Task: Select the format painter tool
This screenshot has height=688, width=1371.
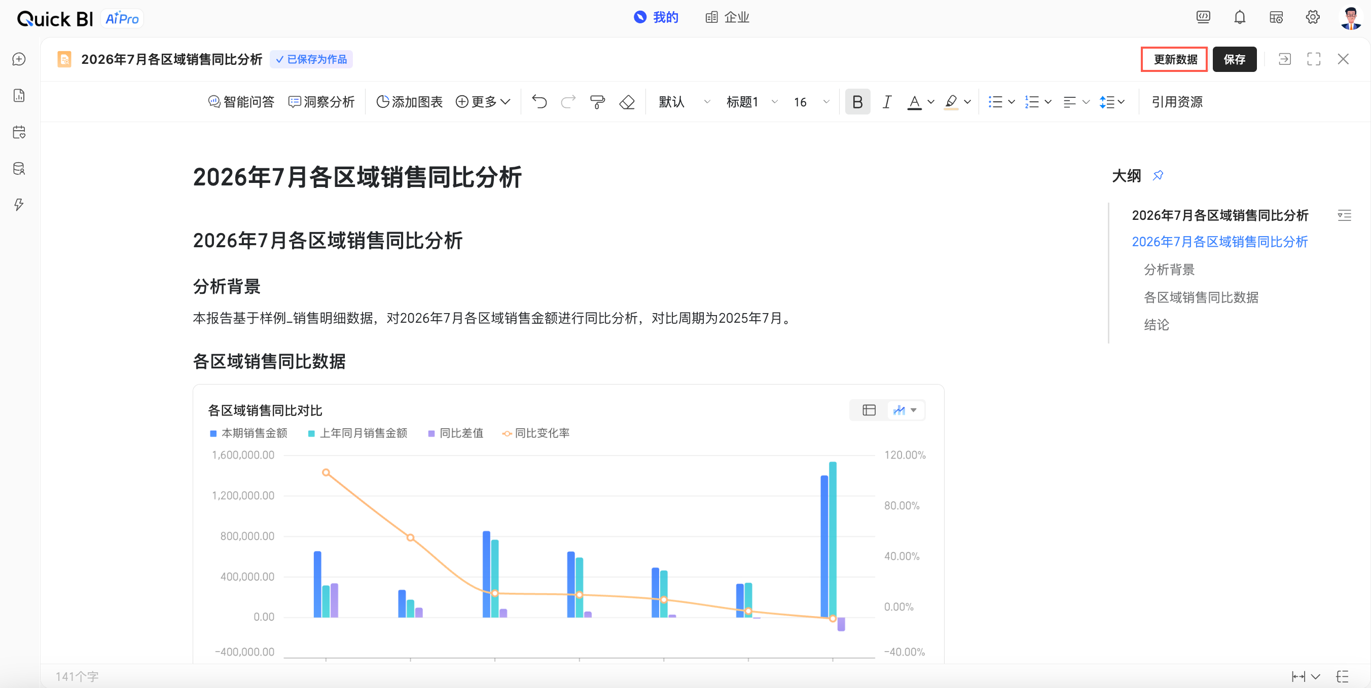Action: [x=597, y=101]
